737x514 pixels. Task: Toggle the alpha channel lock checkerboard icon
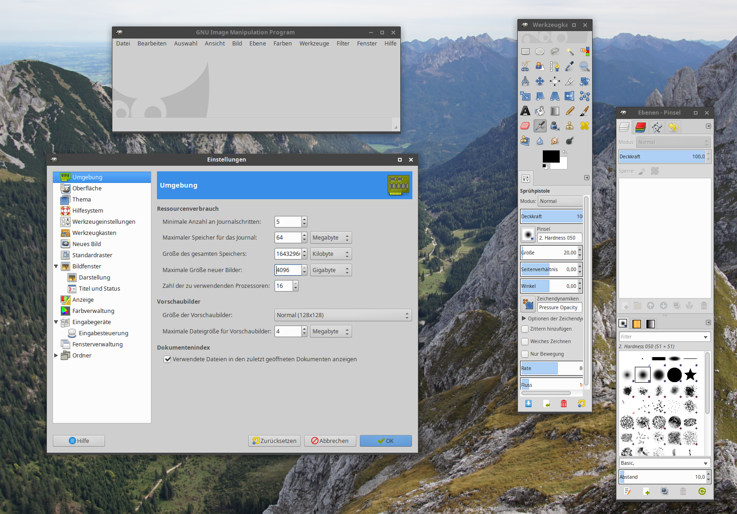point(655,171)
